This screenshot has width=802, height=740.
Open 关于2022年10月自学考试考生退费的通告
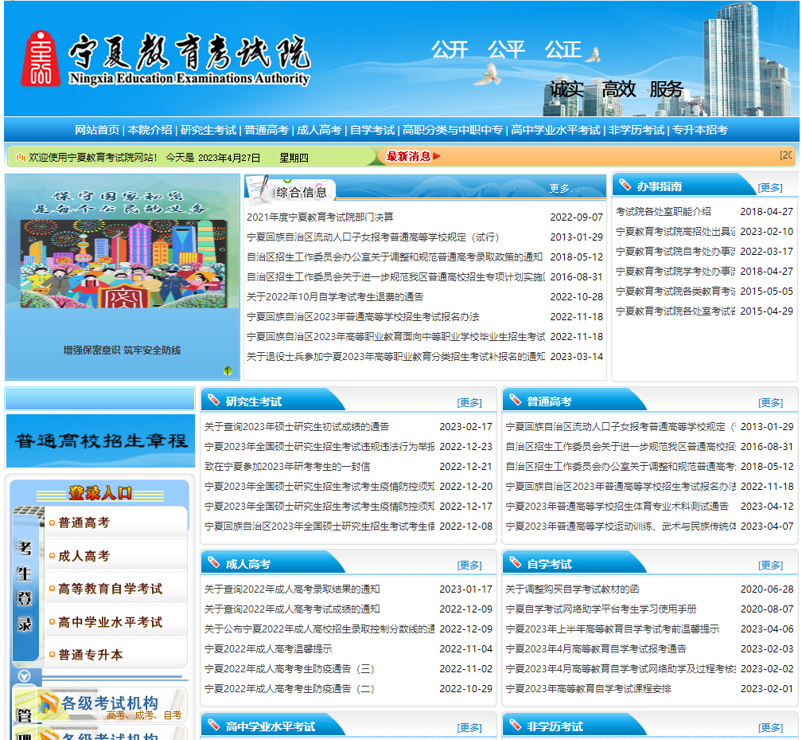coord(335,297)
